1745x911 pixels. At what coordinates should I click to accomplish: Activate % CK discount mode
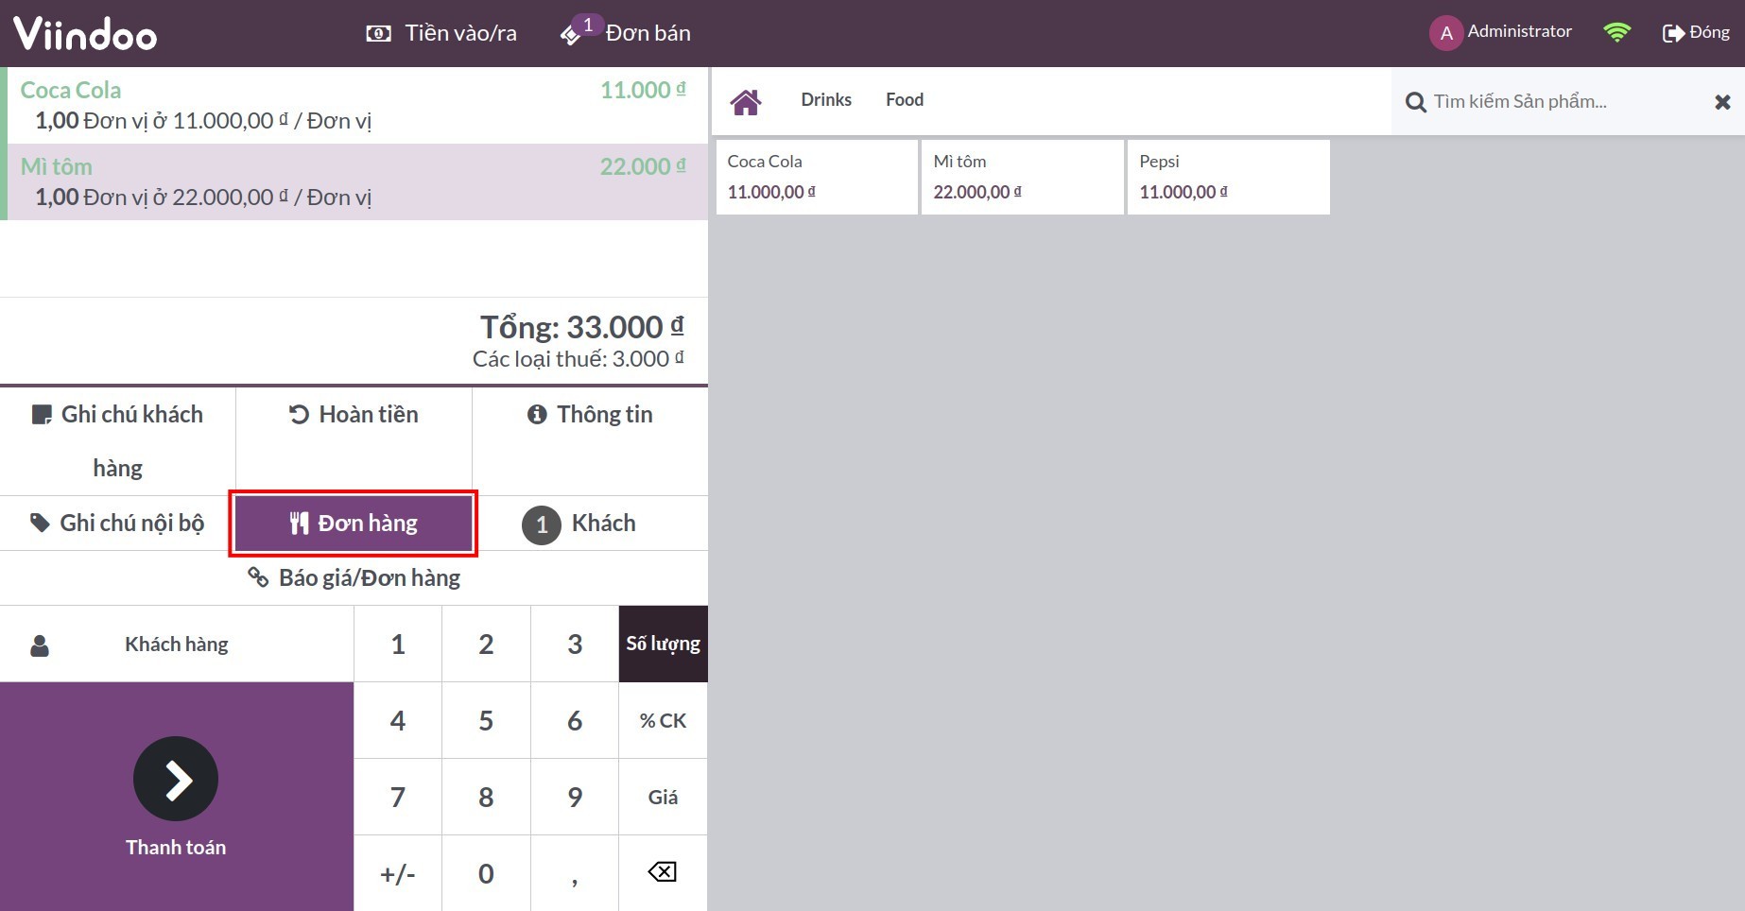coord(663,720)
